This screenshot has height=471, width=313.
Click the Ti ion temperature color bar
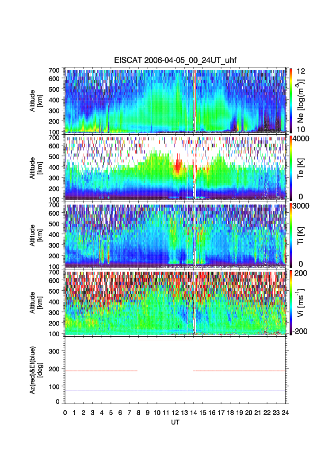(290, 235)
